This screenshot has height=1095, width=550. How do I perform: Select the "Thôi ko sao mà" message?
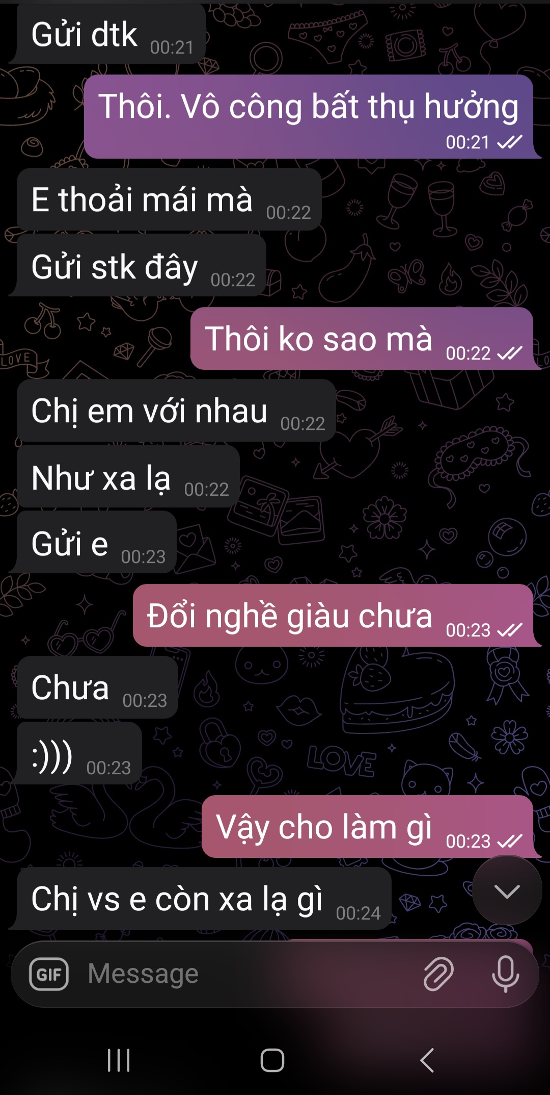[362, 339]
